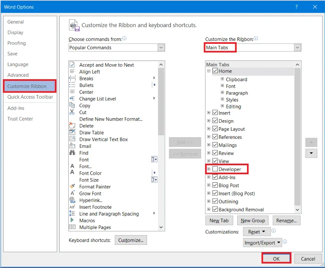Pick the Multiple Pages icon
The height and width of the screenshot is (268, 325).
[x=72, y=227]
